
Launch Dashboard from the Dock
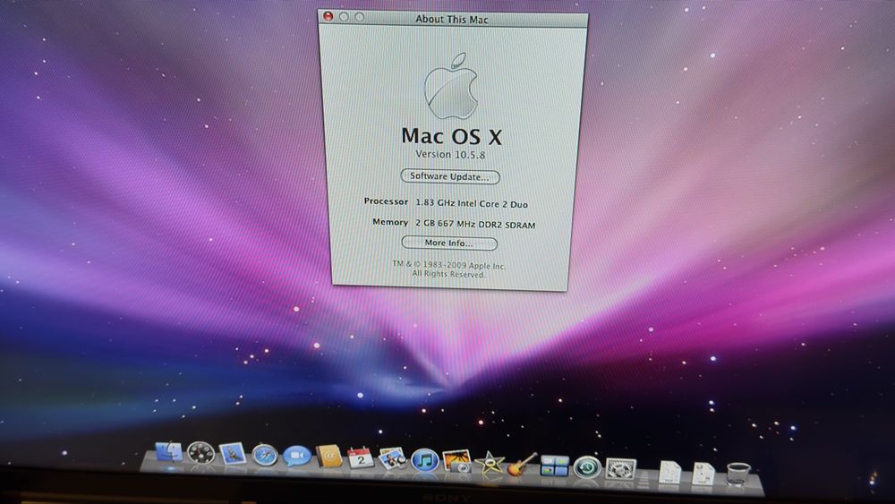coord(200,453)
